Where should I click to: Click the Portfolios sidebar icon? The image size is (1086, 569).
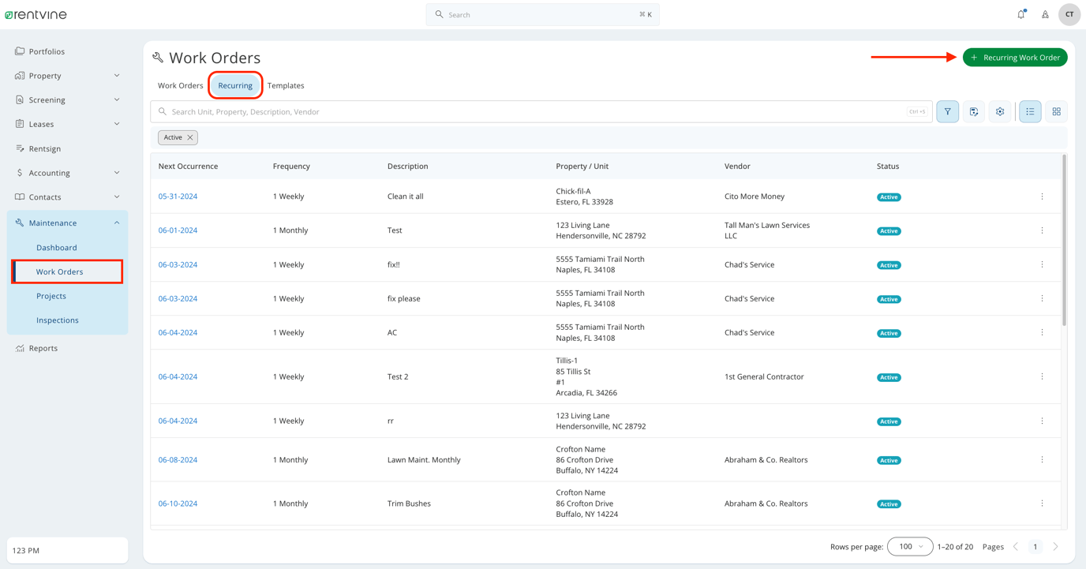coord(20,51)
